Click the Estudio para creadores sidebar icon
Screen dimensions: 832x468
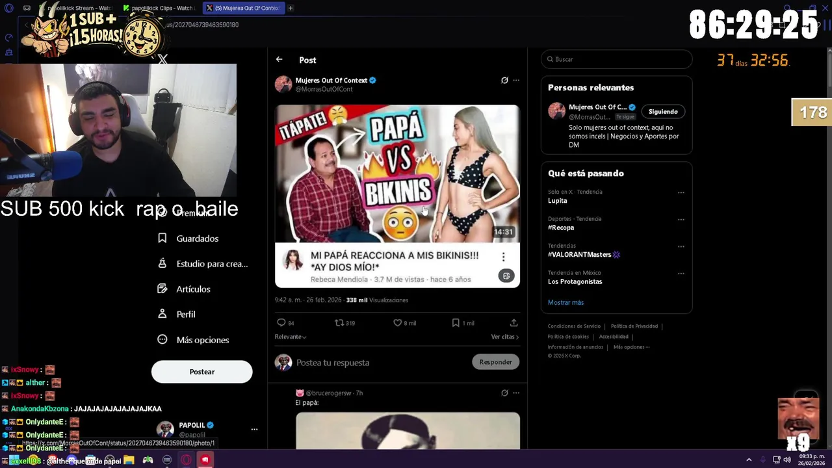point(162,263)
